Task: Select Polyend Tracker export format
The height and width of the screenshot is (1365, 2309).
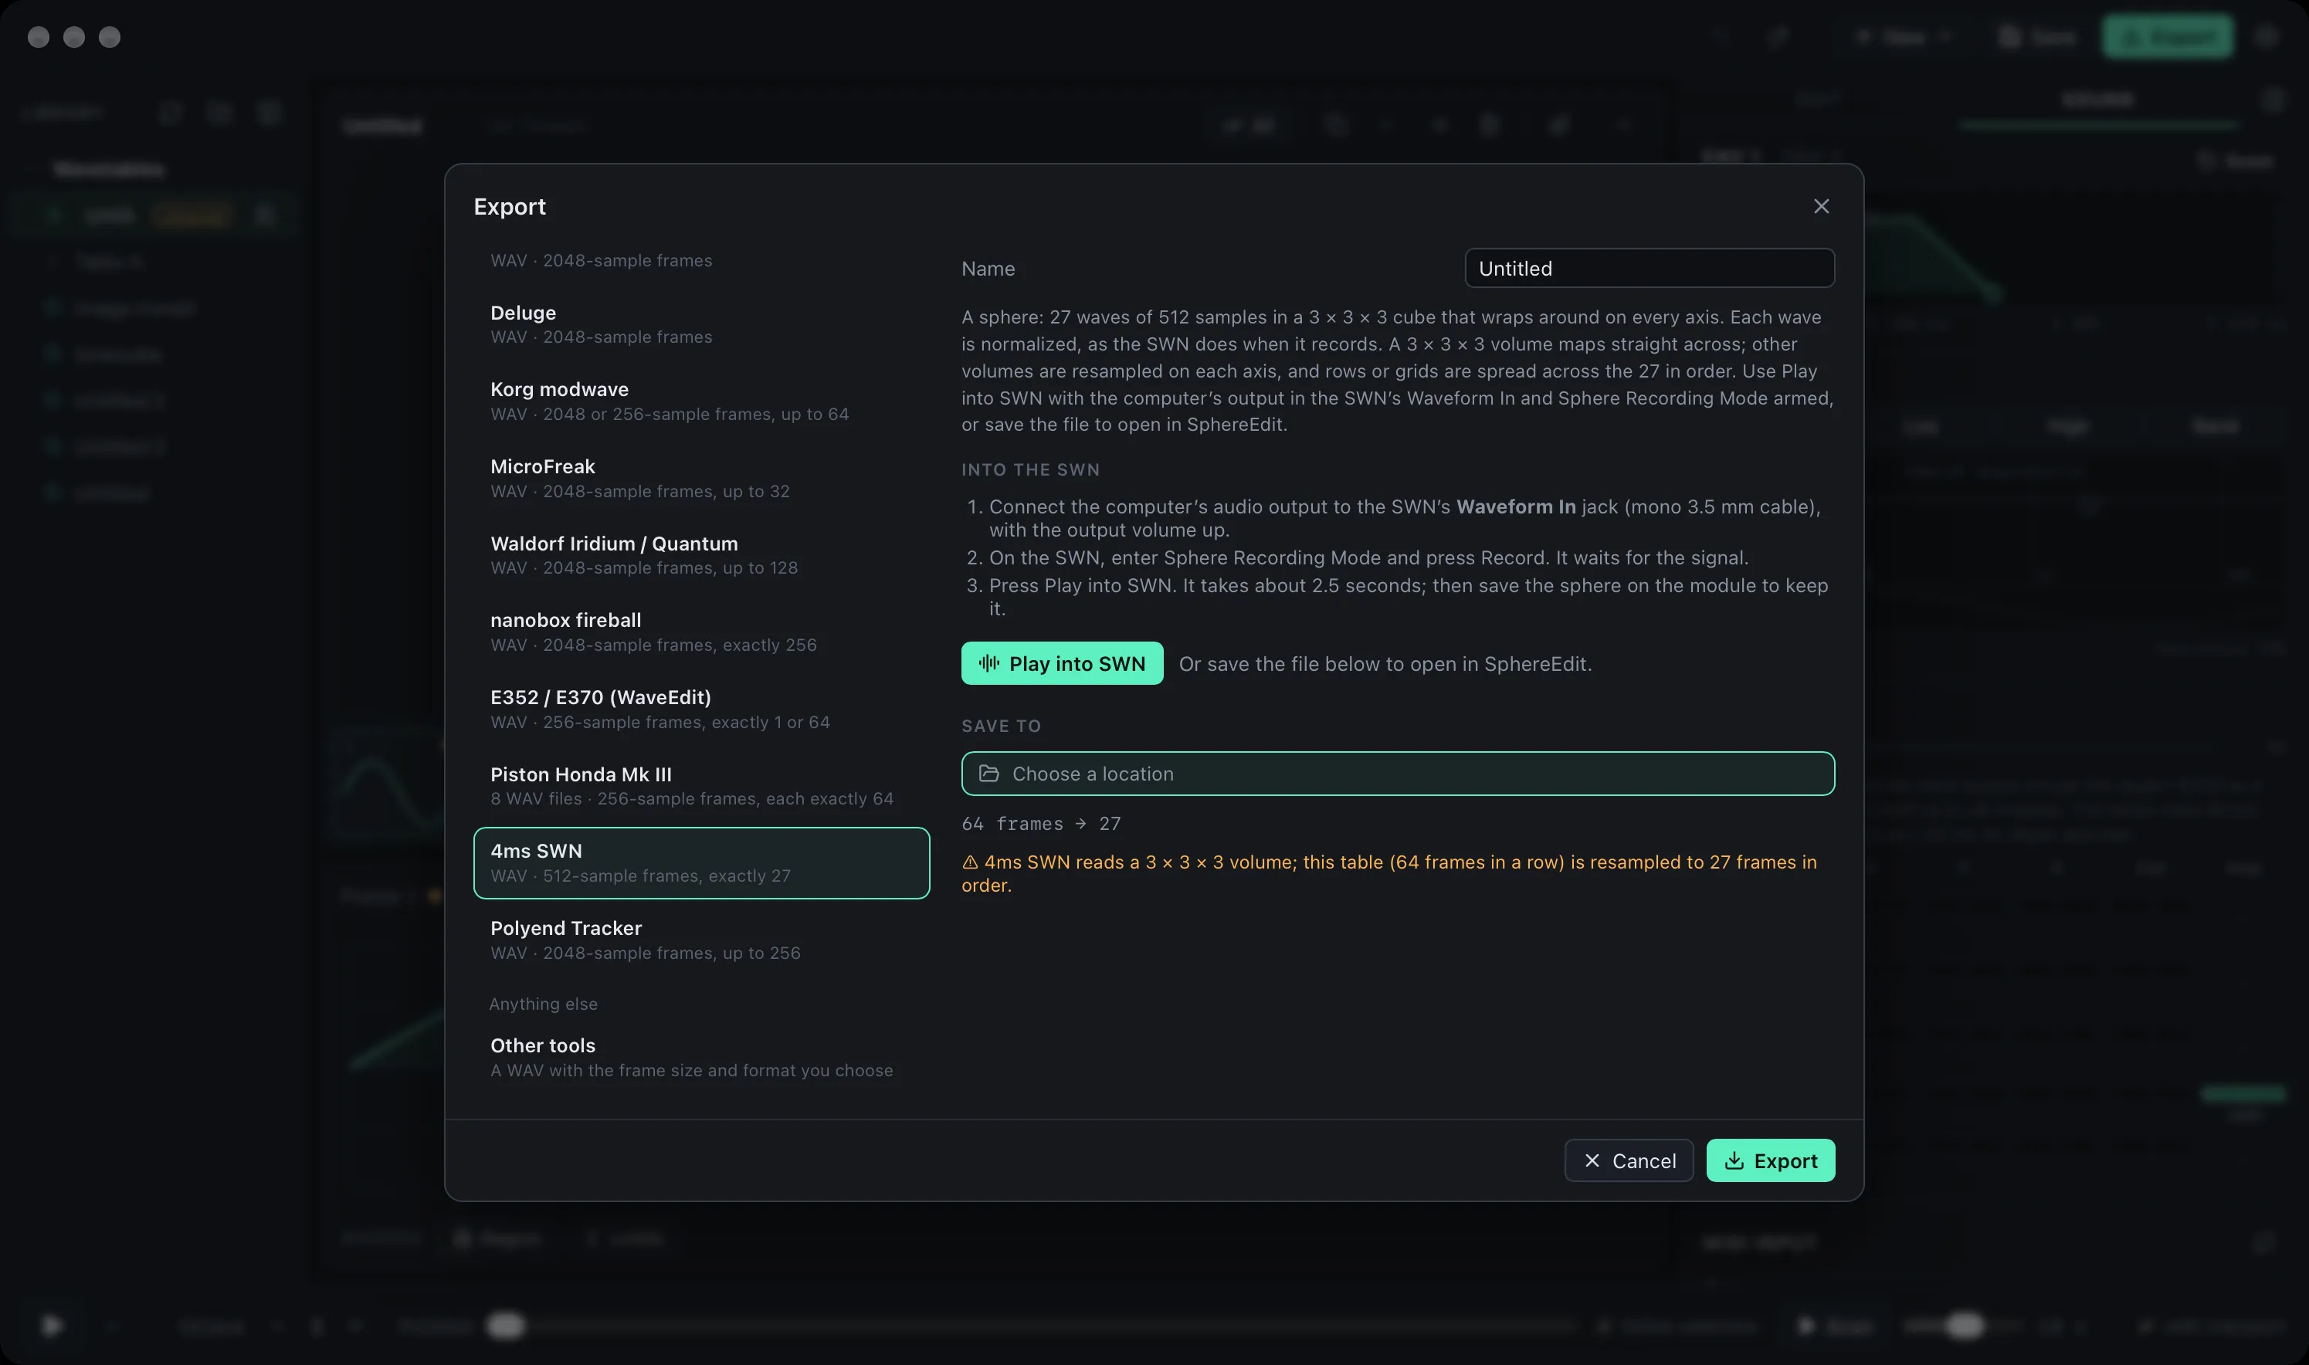Action: 701,940
